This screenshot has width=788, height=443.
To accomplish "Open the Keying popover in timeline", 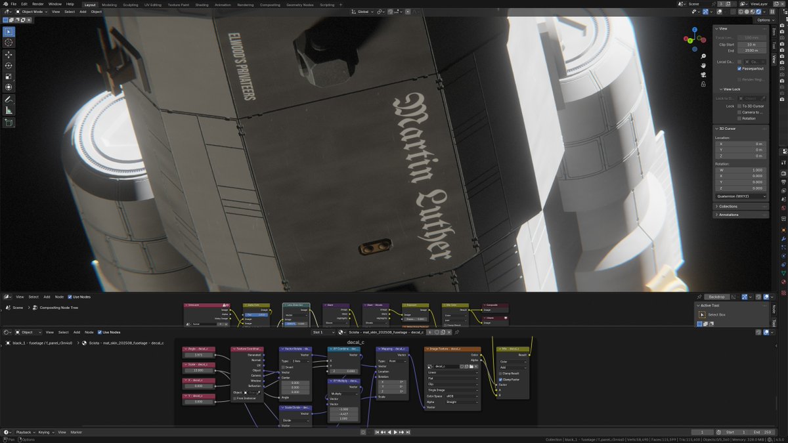I will [45, 432].
